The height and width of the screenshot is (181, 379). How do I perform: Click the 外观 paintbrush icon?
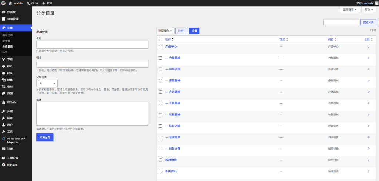pyautogui.click(x=3, y=111)
